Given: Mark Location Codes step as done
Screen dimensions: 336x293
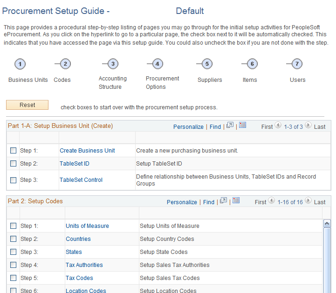Looking at the screenshot, I should (14, 290).
